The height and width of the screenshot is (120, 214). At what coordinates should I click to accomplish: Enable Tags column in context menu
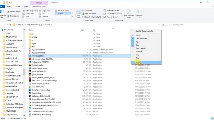(146, 55)
